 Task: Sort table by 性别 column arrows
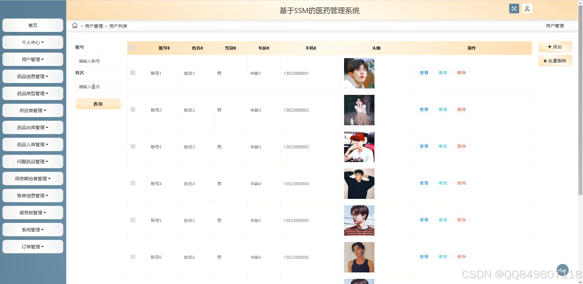coord(235,48)
